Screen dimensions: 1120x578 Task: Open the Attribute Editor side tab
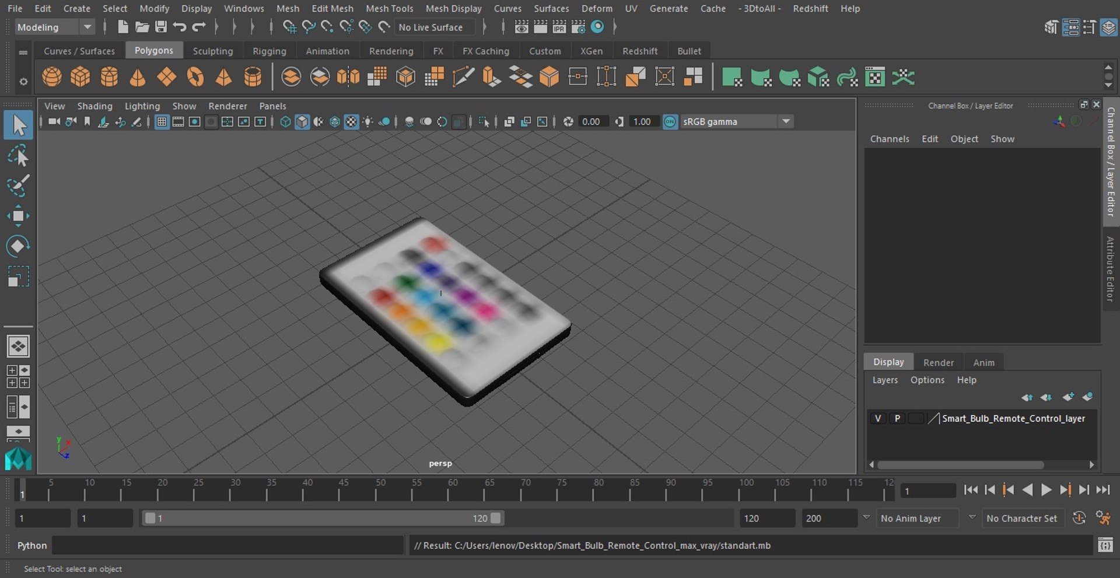(x=1111, y=269)
